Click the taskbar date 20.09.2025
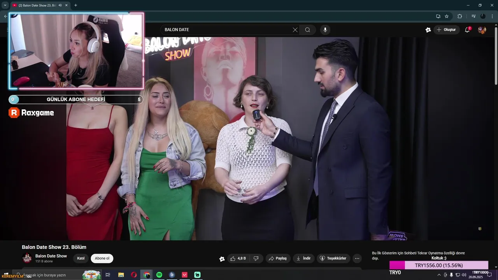498x280 pixels. [x=475, y=277]
